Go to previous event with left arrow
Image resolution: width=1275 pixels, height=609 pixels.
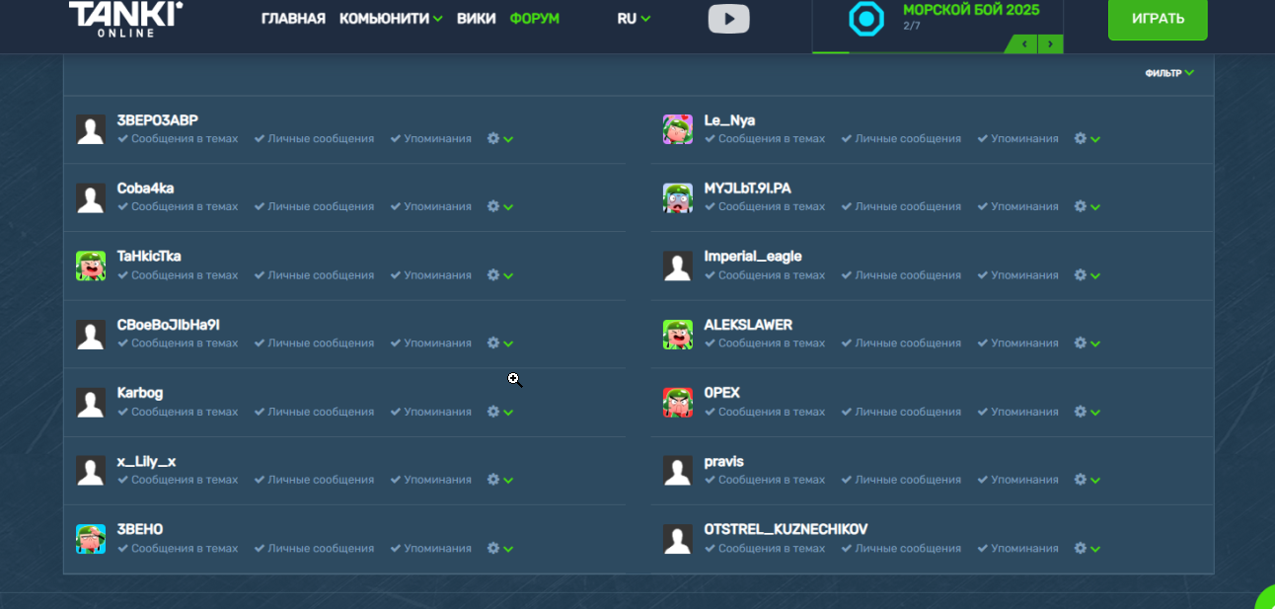coord(1024,44)
